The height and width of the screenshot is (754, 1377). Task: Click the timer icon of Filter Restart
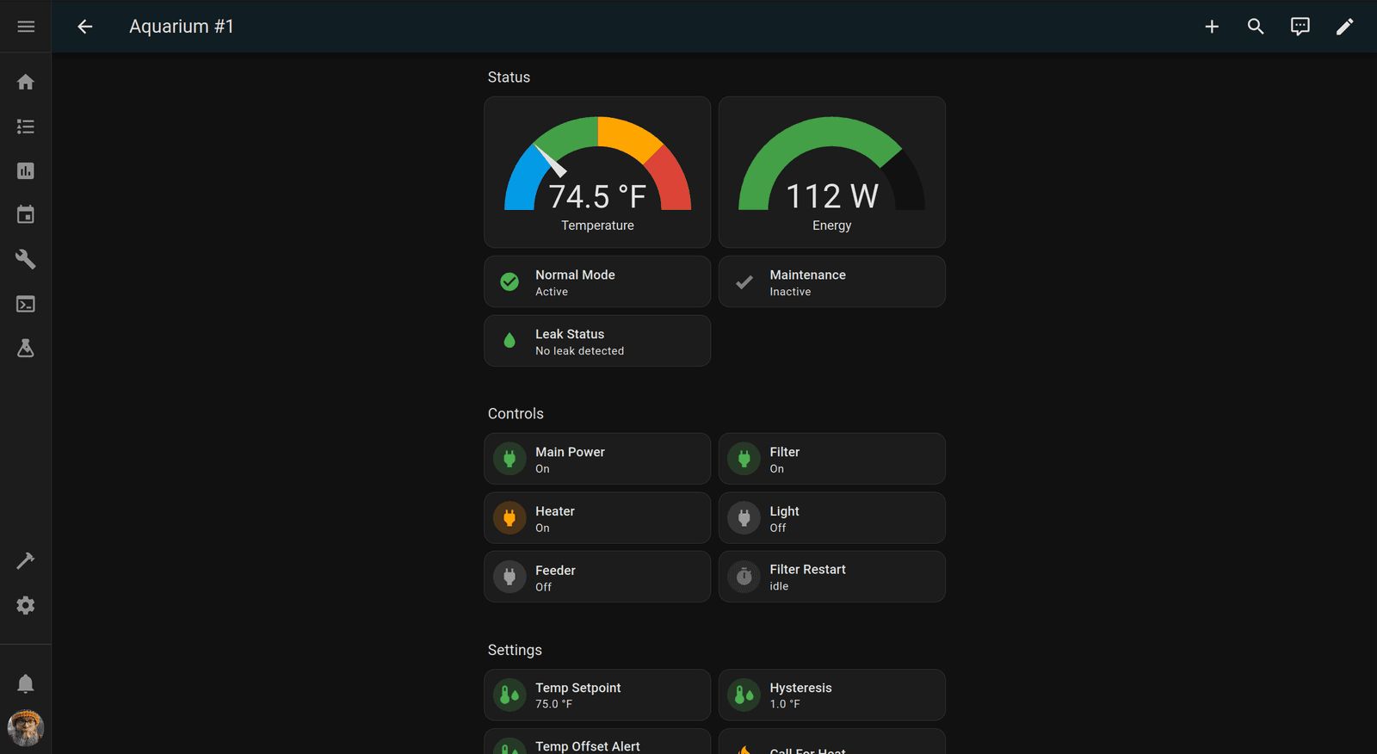pos(744,577)
